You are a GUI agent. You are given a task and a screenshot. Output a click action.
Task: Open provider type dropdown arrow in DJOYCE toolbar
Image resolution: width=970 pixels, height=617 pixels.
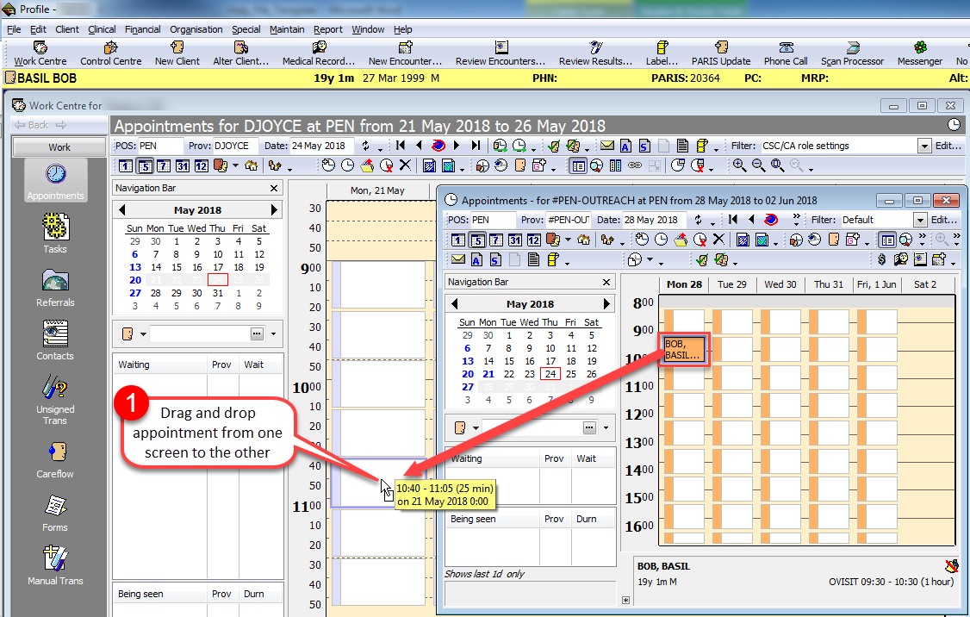(236, 165)
